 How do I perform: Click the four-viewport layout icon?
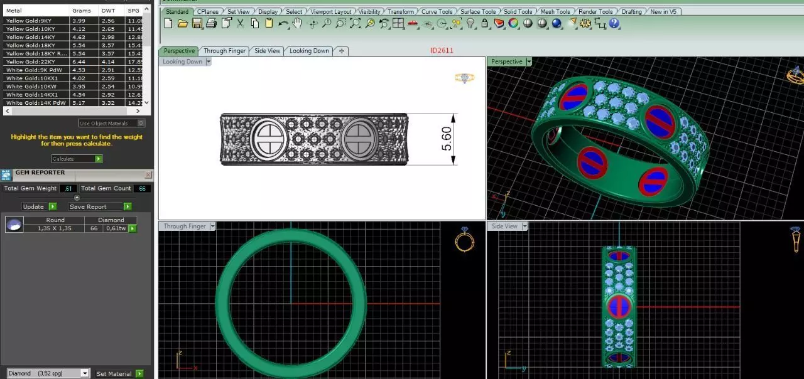(x=398, y=23)
